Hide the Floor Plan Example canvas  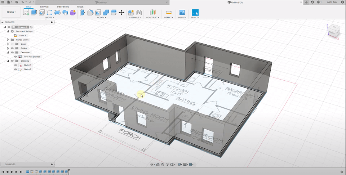pos(15,57)
